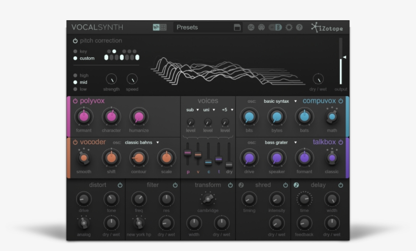The width and height of the screenshot is (416, 251).
Task: Click the polyvox formant knob
Action: click(84, 117)
